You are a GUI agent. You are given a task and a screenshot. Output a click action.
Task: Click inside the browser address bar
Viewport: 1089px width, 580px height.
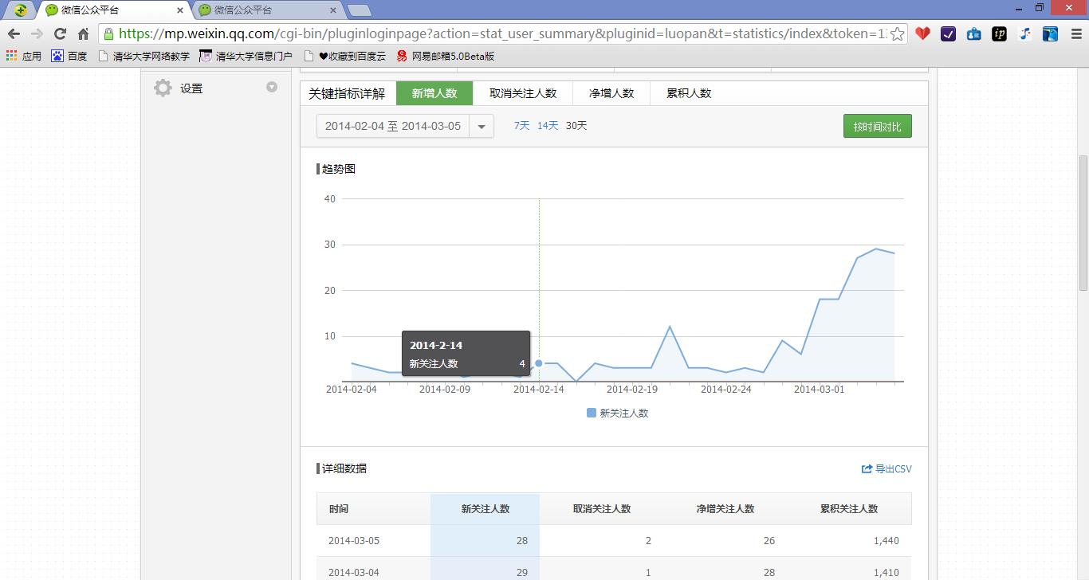(478, 35)
